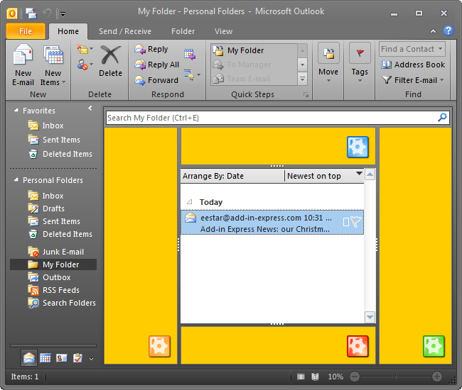Click the green gear icon
The image size is (462, 390).
434,346
